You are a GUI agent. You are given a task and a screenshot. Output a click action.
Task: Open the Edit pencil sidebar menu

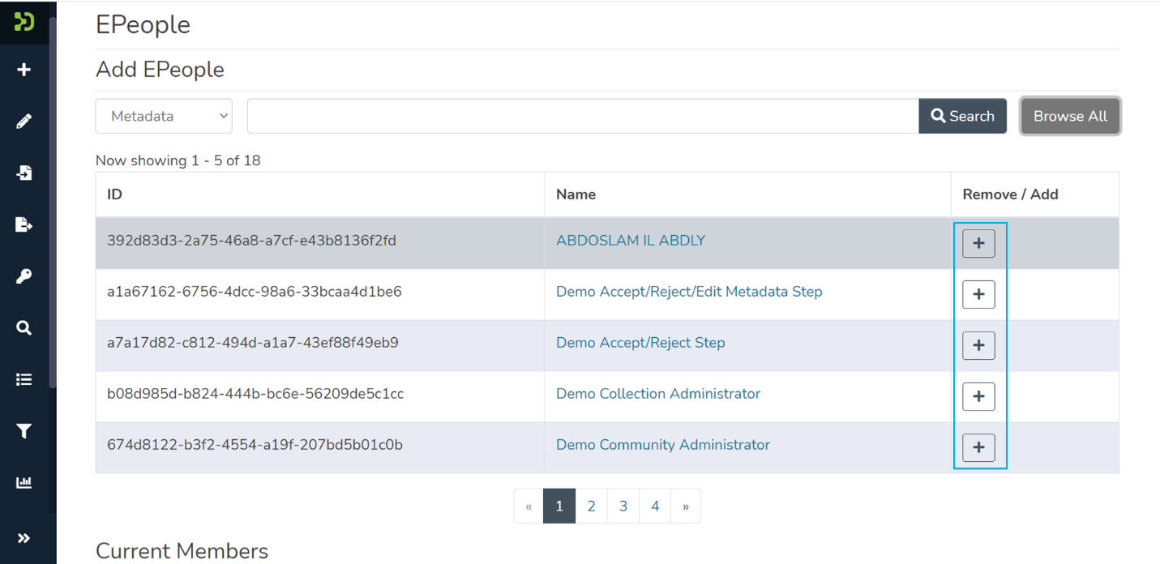point(24,122)
